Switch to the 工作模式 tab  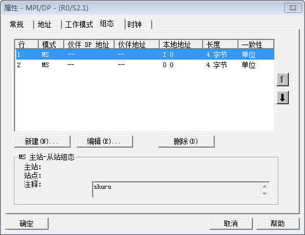pos(79,24)
